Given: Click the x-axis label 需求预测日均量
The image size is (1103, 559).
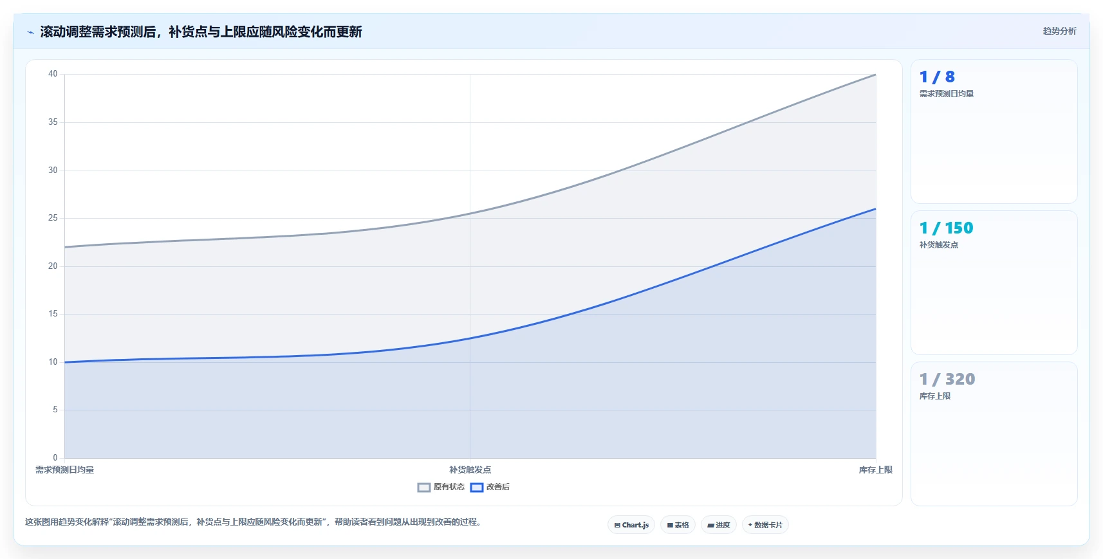Looking at the screenshot, I should [x=64, y=470].
